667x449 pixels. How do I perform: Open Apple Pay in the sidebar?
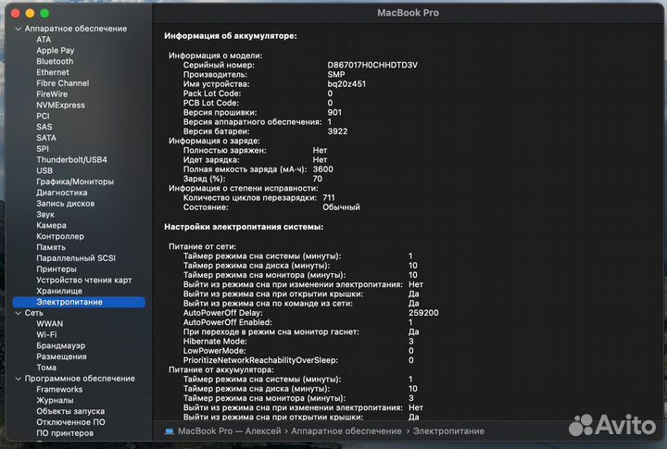click(x=56, y=51)
